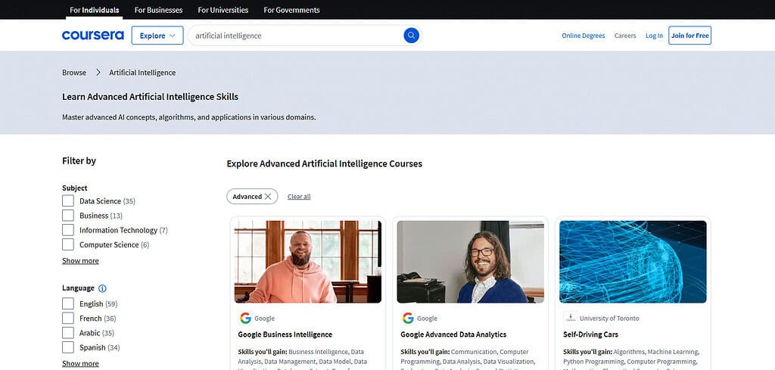Check the Data Science subject filter
The height and width of the screenshot is (370, 775).
pyautogui.click(x=68, y=201)
